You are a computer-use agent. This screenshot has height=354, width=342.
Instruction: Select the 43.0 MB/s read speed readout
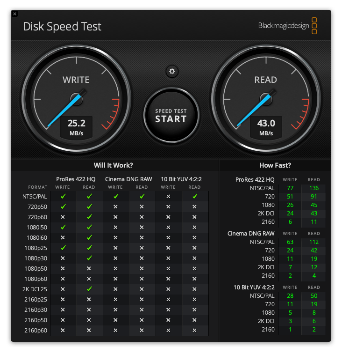[265, 127]
